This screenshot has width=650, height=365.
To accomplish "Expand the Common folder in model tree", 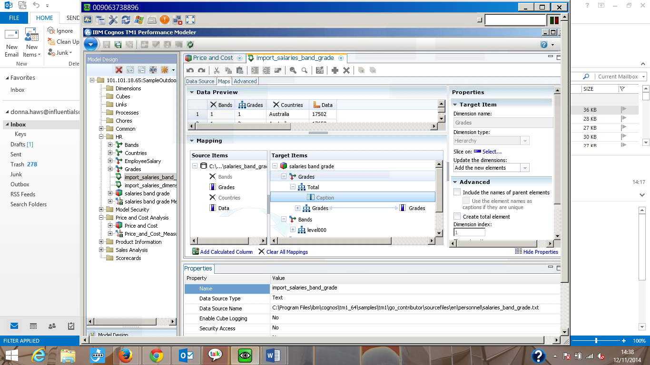I will [101, 129].
